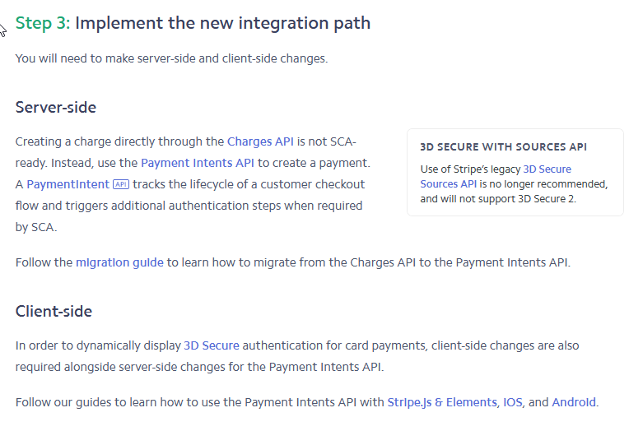Viewport: 629px width, 431px height.
Task: Open the 3D Secure link in the callout box
Action: coord(547,169)
